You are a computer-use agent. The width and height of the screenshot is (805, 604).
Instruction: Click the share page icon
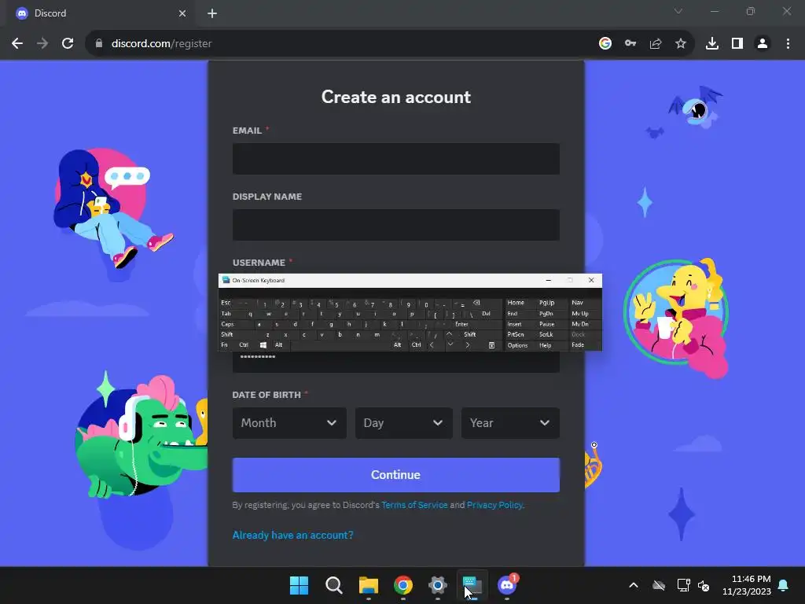click(656, 44)
